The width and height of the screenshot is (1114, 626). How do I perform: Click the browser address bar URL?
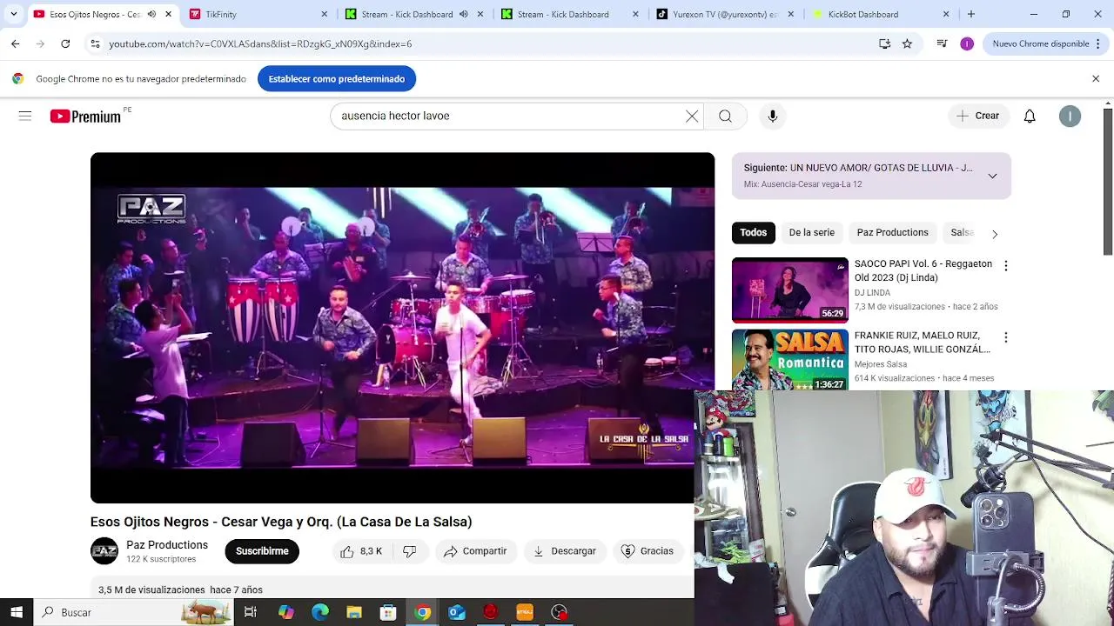coord(260,43)
